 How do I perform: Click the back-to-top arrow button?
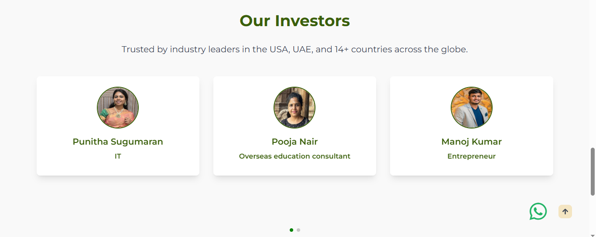point(565,212)
